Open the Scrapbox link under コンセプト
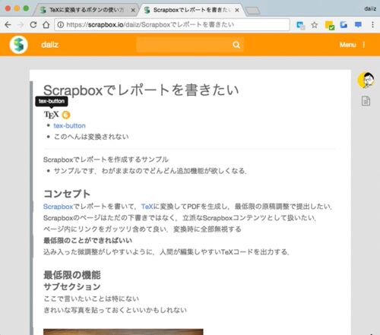 point(58,207)
